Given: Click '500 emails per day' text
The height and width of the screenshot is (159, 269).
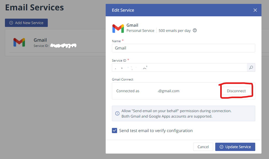Looking at the screenshot, I should 174,31.
